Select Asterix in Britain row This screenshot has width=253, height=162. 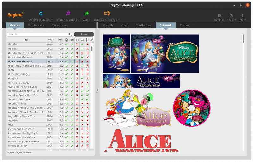[x=49, y=146]
